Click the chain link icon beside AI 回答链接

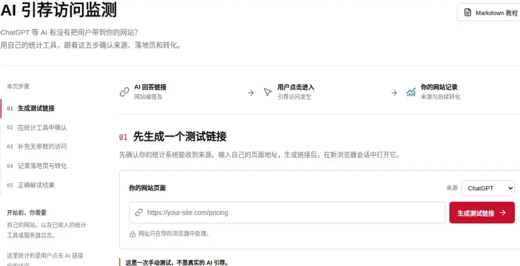point(125,92)
